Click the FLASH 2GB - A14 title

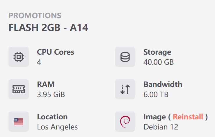[x=48, y=28]
